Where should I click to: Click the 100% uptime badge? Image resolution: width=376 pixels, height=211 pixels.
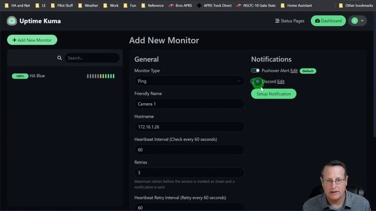(20, 76)
